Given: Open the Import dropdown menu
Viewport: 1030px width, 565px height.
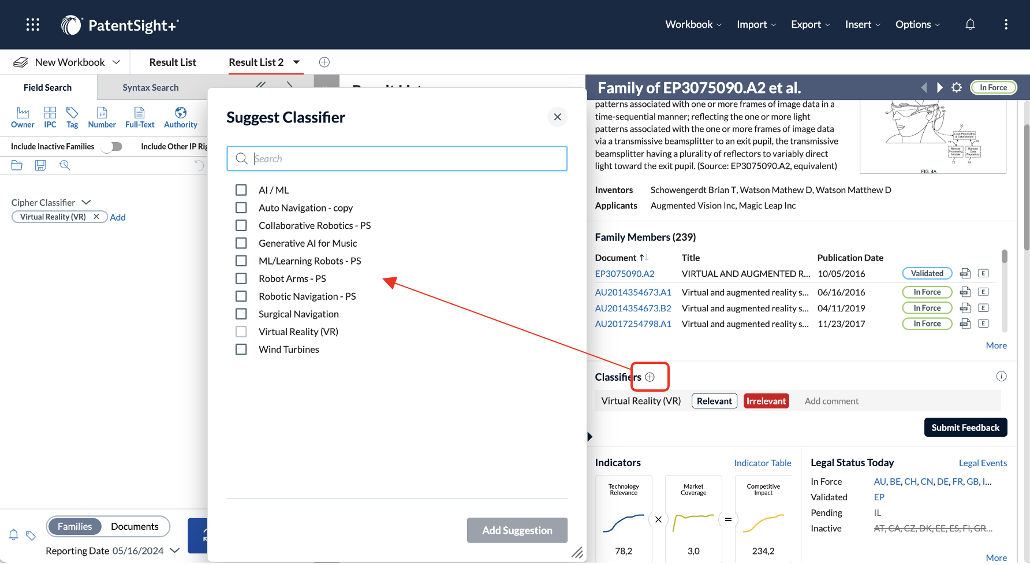Looking at the screenshot, I should click(x=756, y=24).
